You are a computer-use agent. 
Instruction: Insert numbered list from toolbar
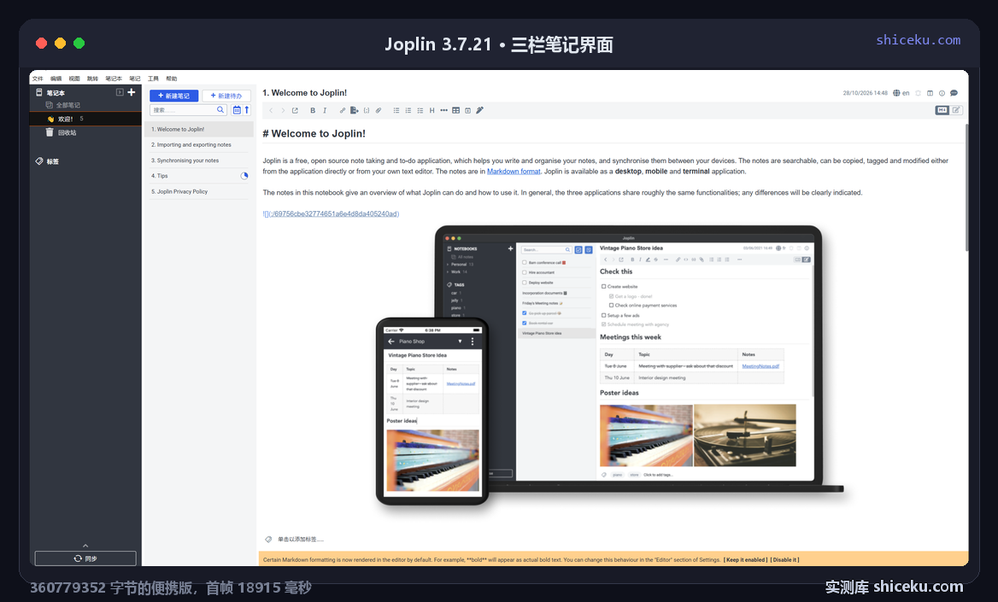tap(408, 111)
